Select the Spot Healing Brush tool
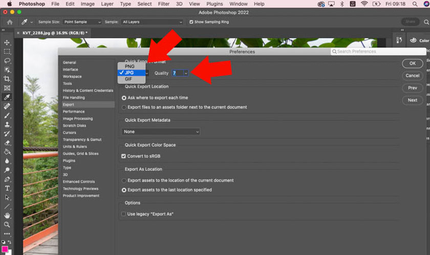Viewport: 430px width, 255px height. tap(7, 106)
